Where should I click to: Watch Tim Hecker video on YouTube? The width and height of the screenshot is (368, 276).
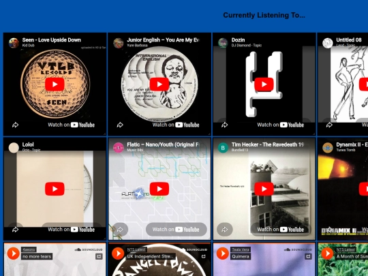coord(281,230)
